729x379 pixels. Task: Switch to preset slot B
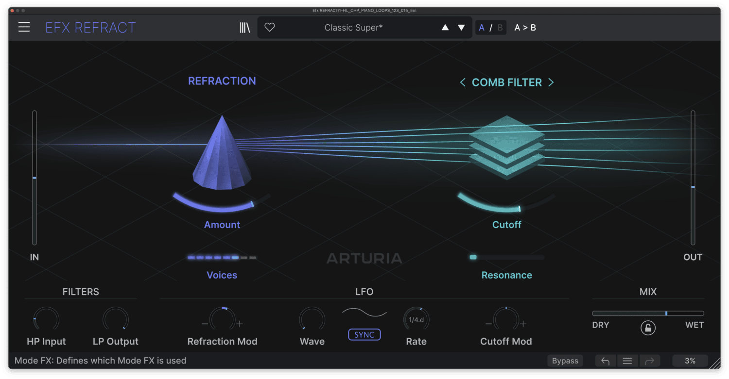[x=500, y=28]
